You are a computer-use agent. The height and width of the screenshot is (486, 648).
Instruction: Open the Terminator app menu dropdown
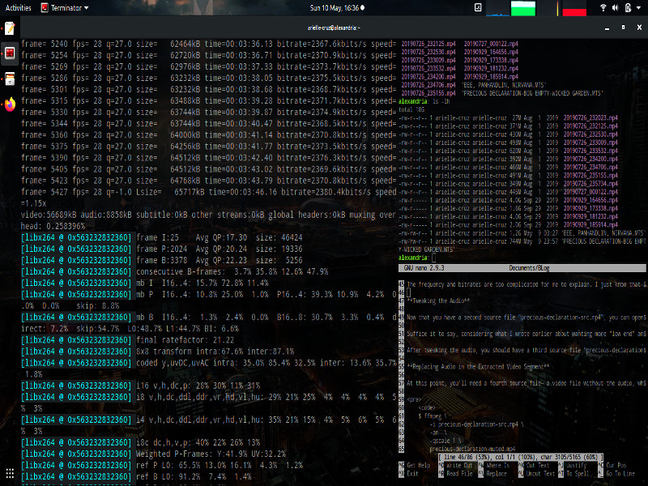pos(65,8)
